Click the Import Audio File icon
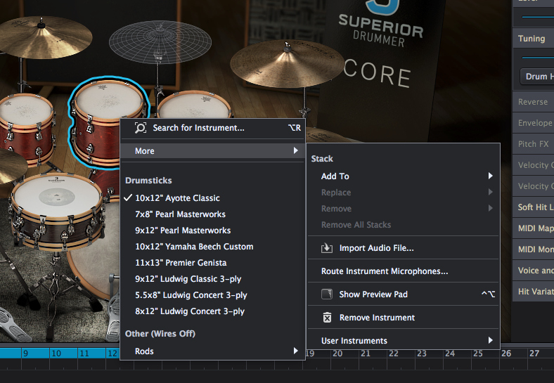This screenshot has height=383, width=554. (327, 248)
